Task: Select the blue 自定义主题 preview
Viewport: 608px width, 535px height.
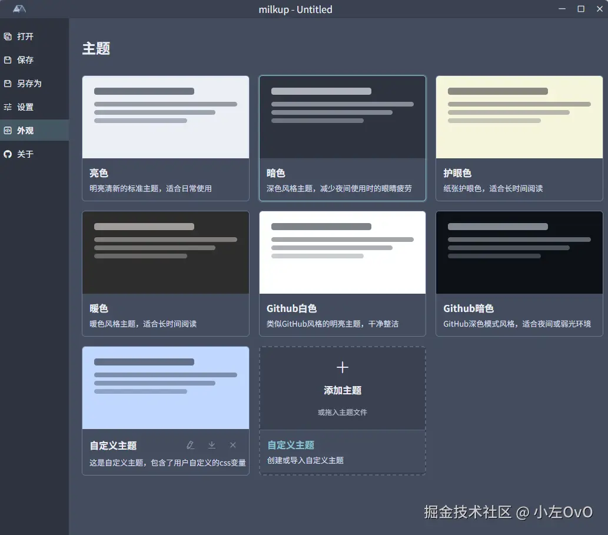Action: (165, 388)
